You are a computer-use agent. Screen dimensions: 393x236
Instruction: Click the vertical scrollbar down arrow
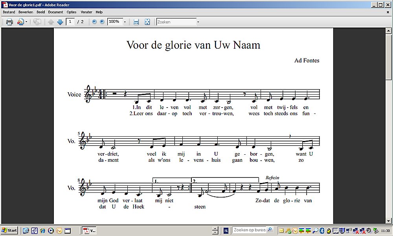click(x=389, y=221)
